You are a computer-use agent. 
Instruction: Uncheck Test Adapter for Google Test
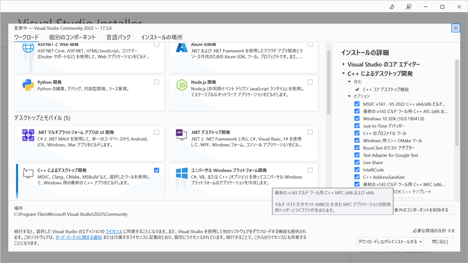357,155
